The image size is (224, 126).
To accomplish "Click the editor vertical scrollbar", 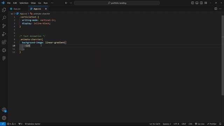I will 223,55.
